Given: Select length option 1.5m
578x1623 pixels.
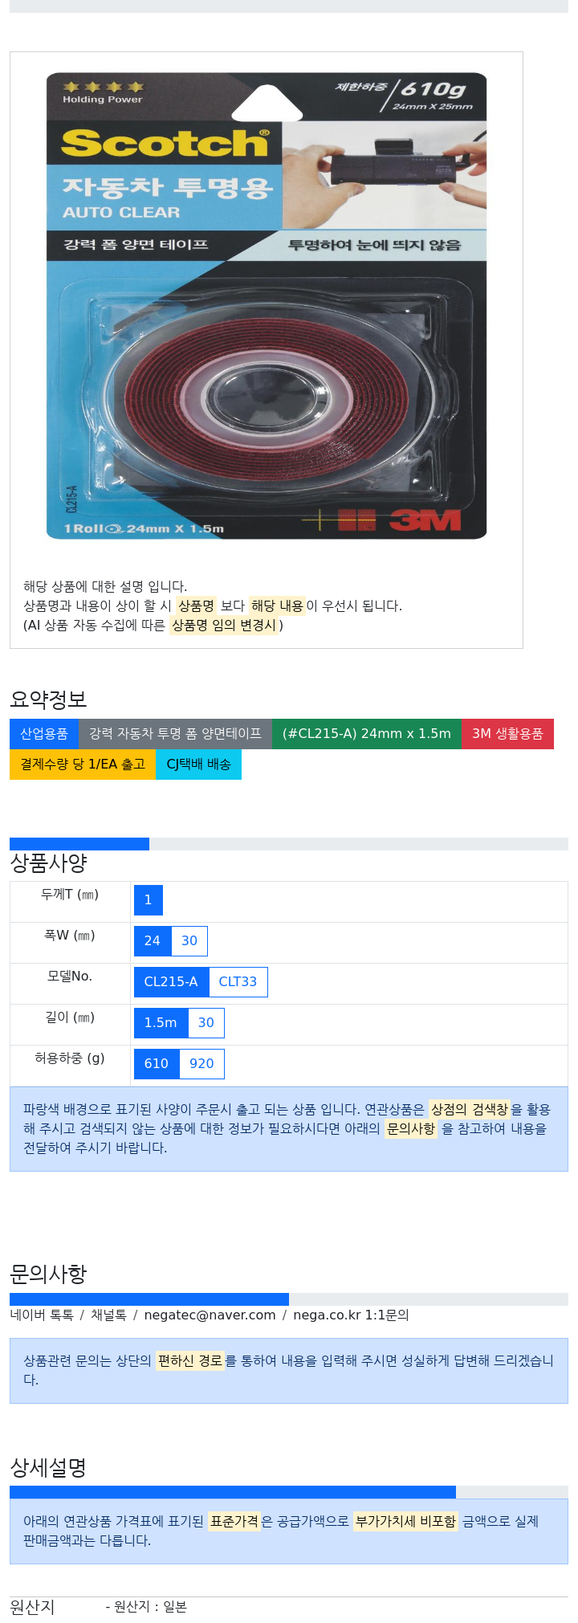Looking at the screenshot, I should [161, 1023].
